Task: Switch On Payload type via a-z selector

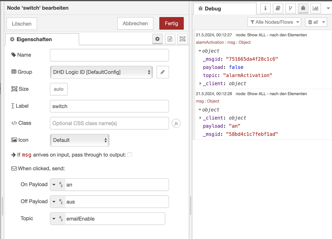Action: coord(57,184)
